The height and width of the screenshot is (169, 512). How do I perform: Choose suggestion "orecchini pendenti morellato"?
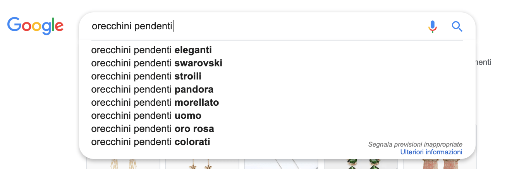[155, 103]
